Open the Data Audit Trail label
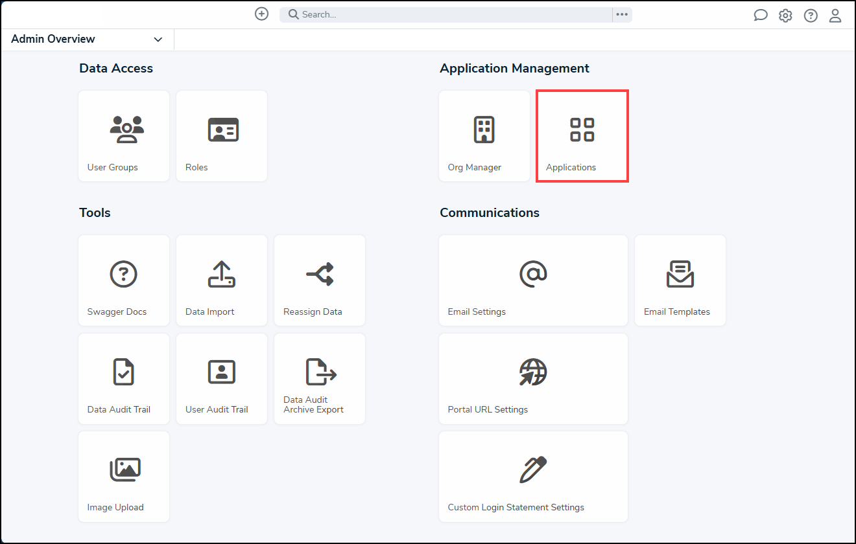This screenshot has height=544, width=856. click(119, 409)
